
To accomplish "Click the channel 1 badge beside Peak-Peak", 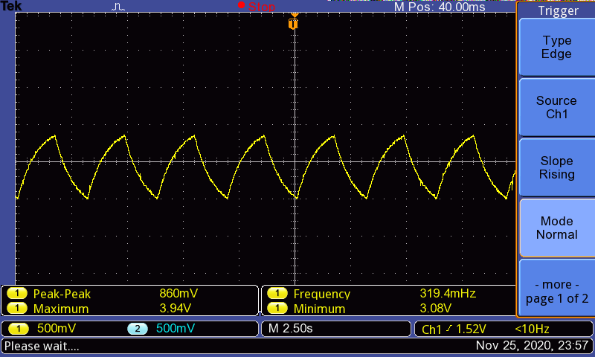I will (17, 293).
